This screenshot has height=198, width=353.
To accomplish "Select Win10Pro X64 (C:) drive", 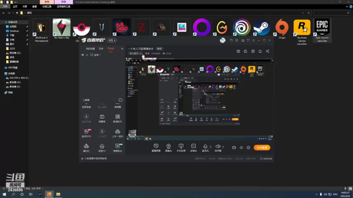I will [x=18, y=78].
